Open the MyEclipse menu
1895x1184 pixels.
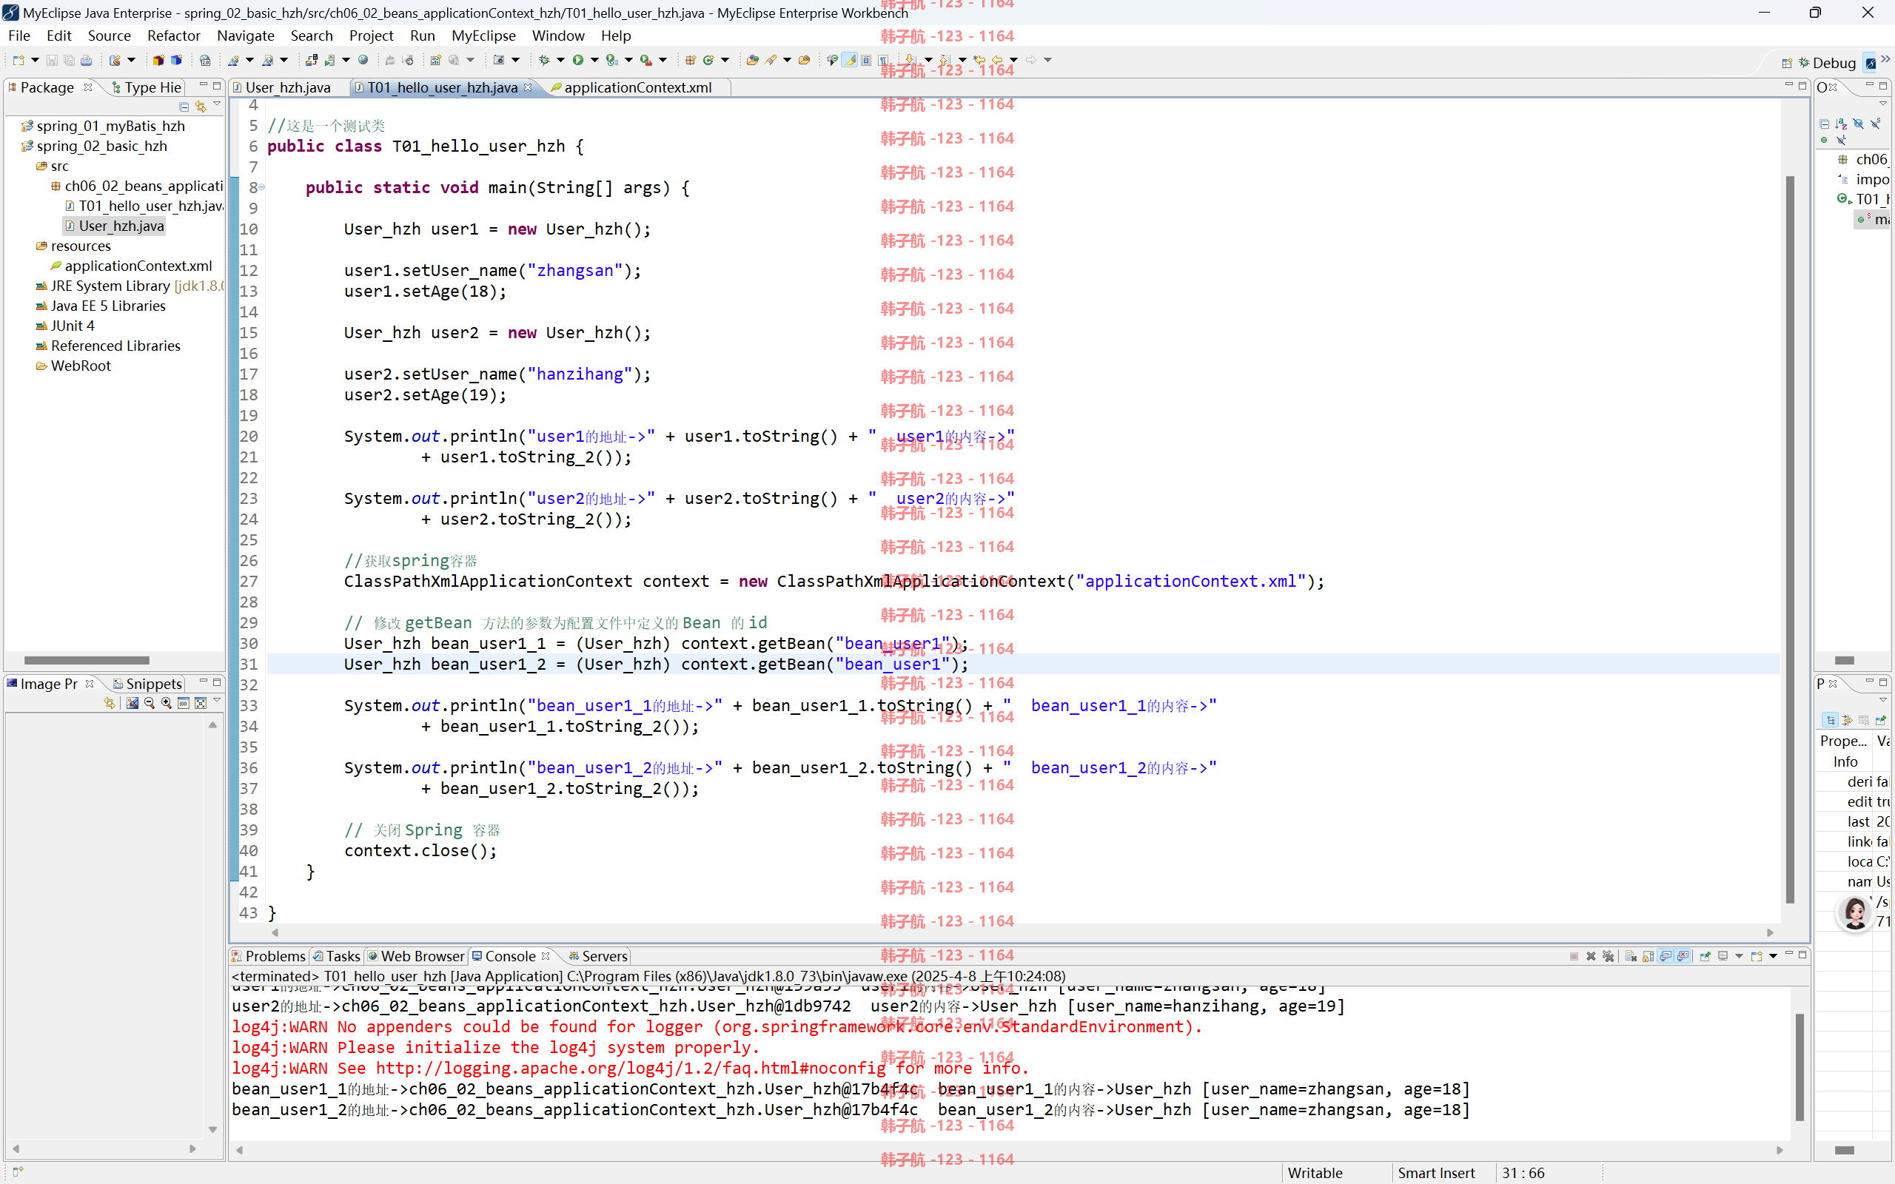[483, 36]
